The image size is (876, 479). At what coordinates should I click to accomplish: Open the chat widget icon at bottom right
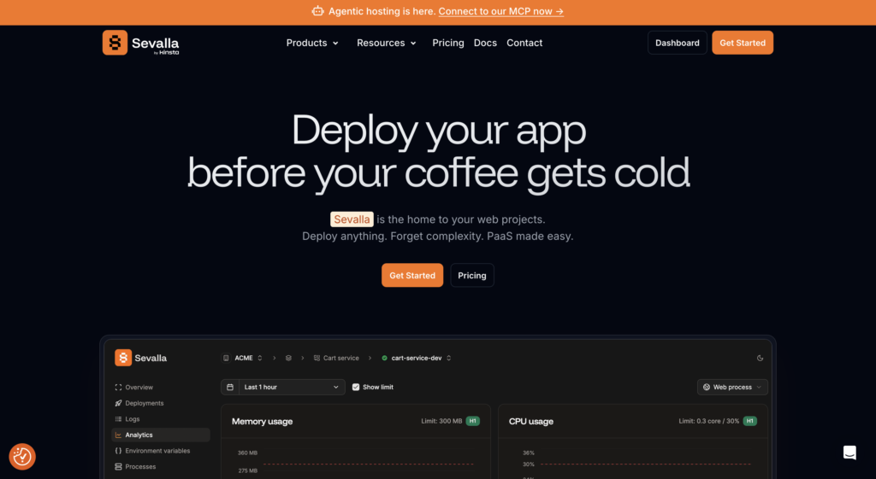(x=849, y=453)
